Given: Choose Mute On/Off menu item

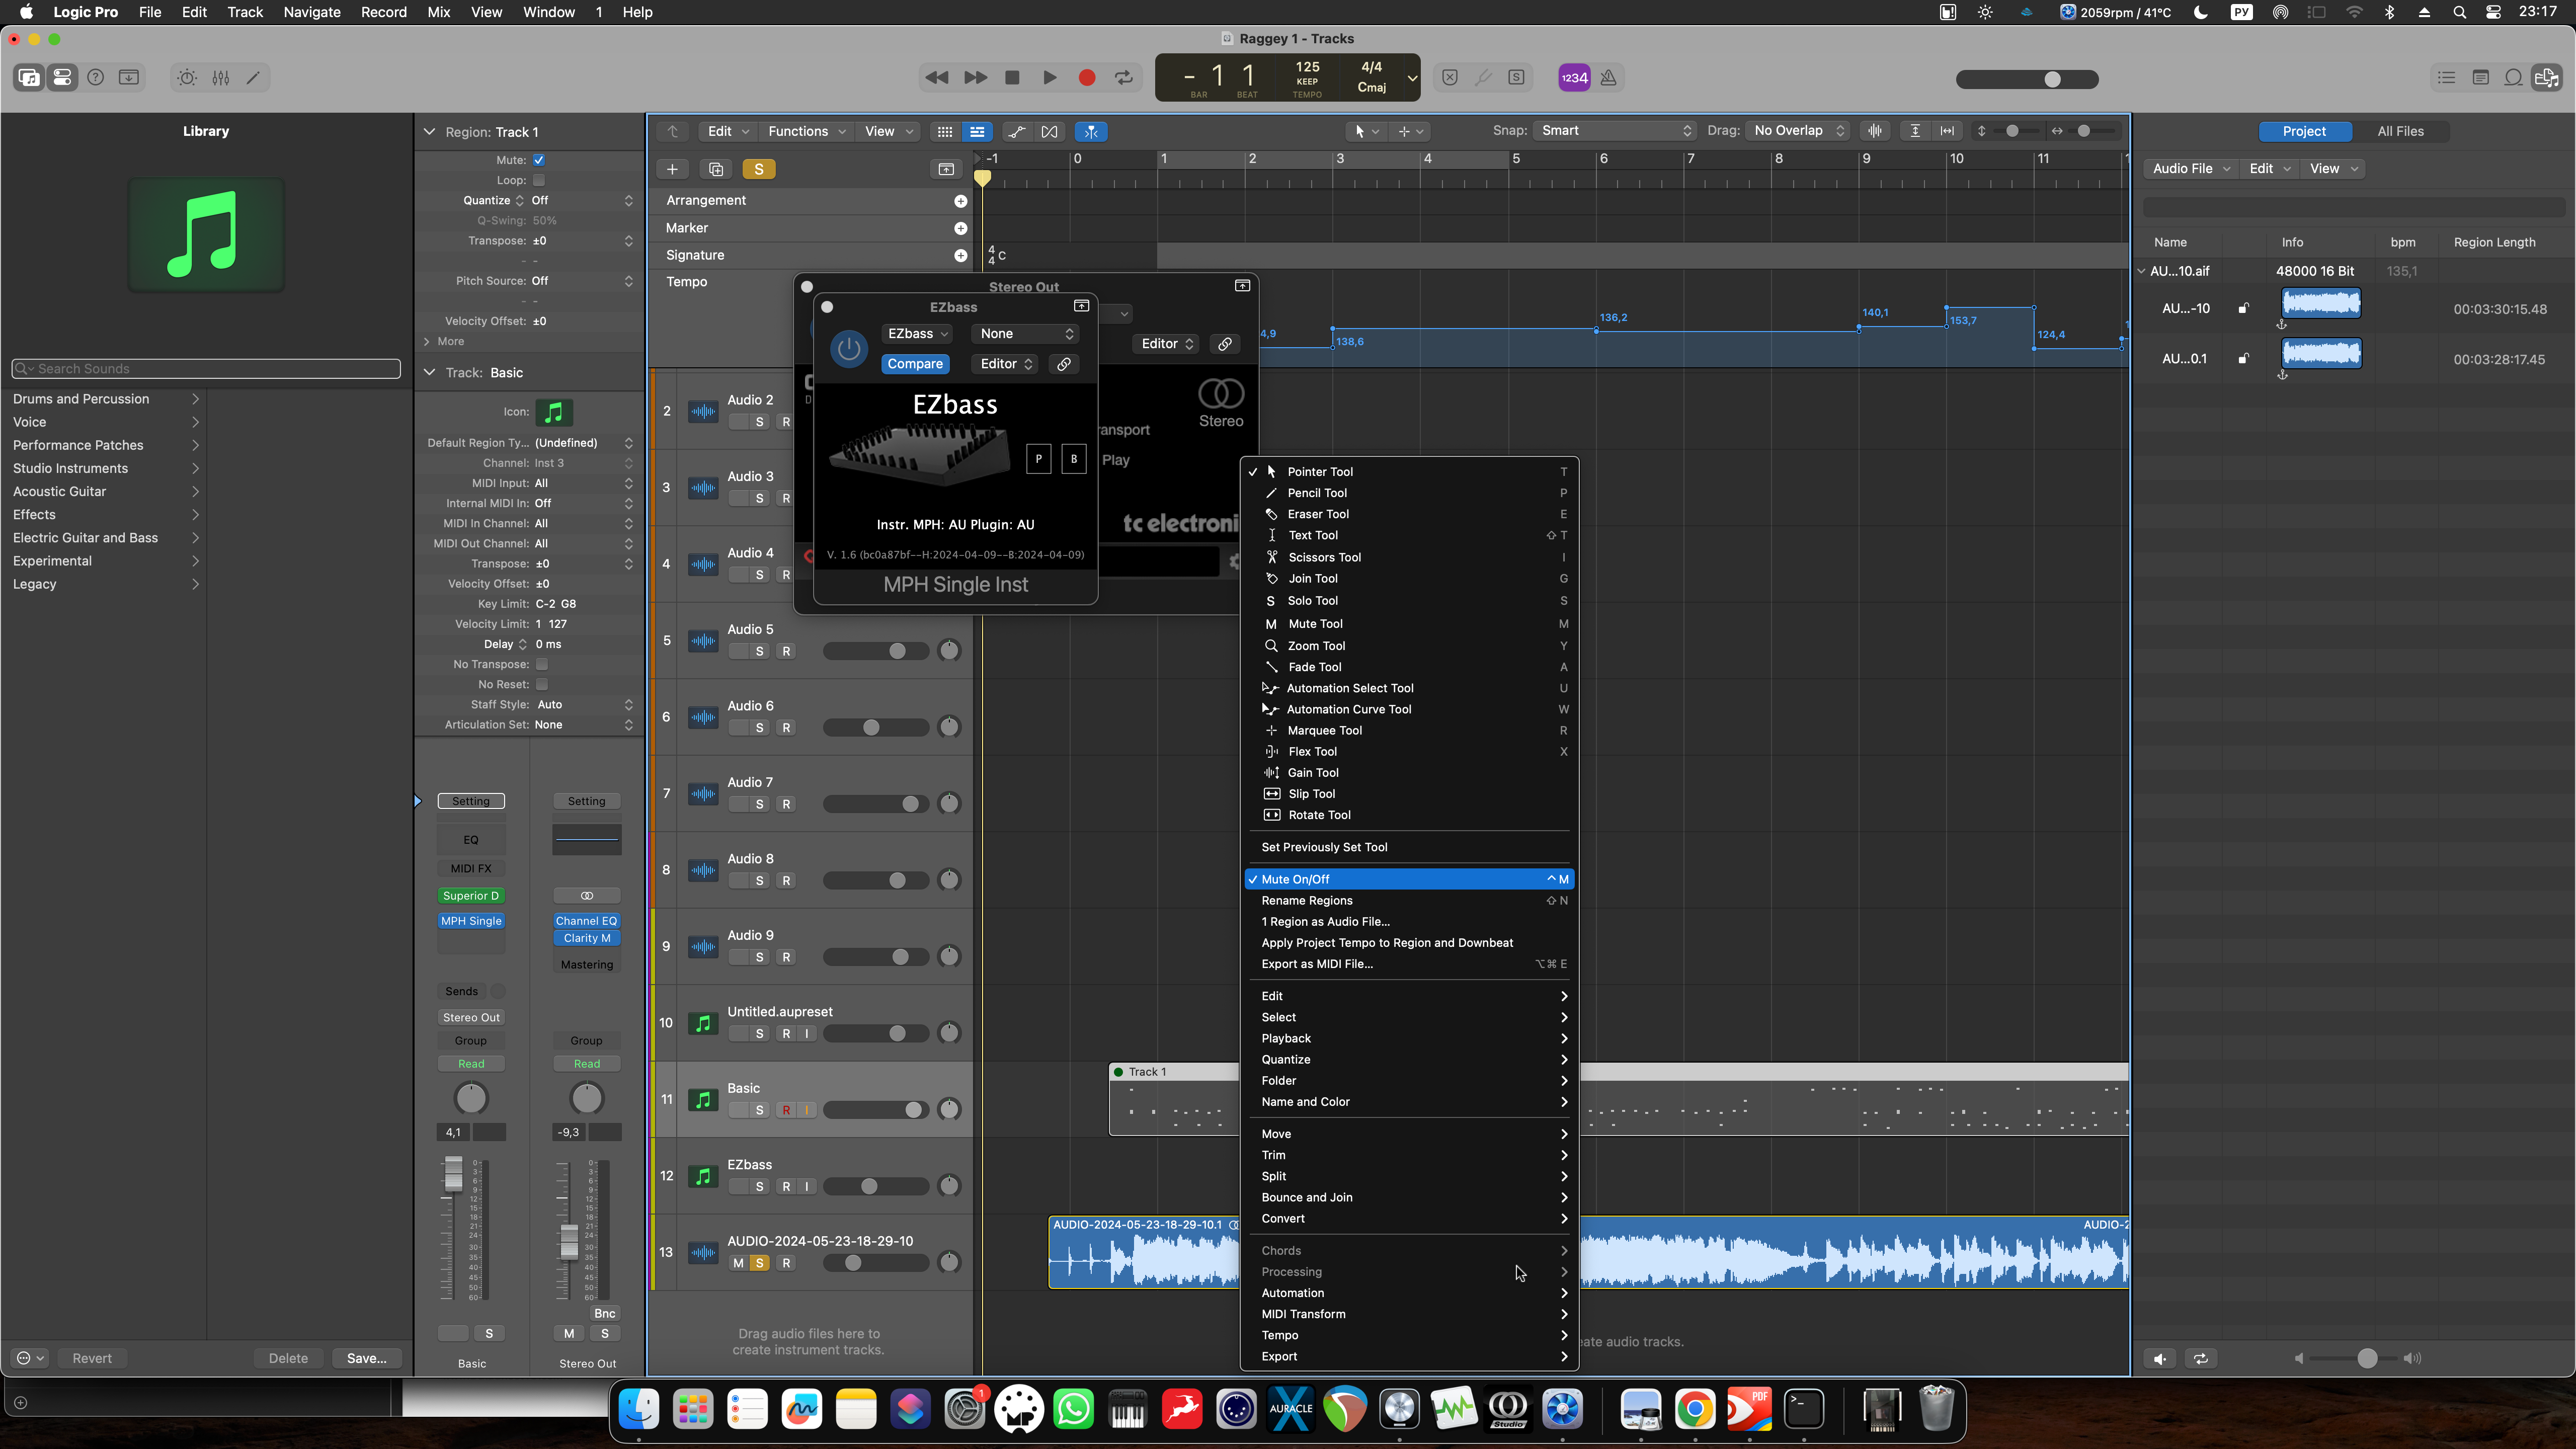Looking at the screenshot, I should [1410, 879].
